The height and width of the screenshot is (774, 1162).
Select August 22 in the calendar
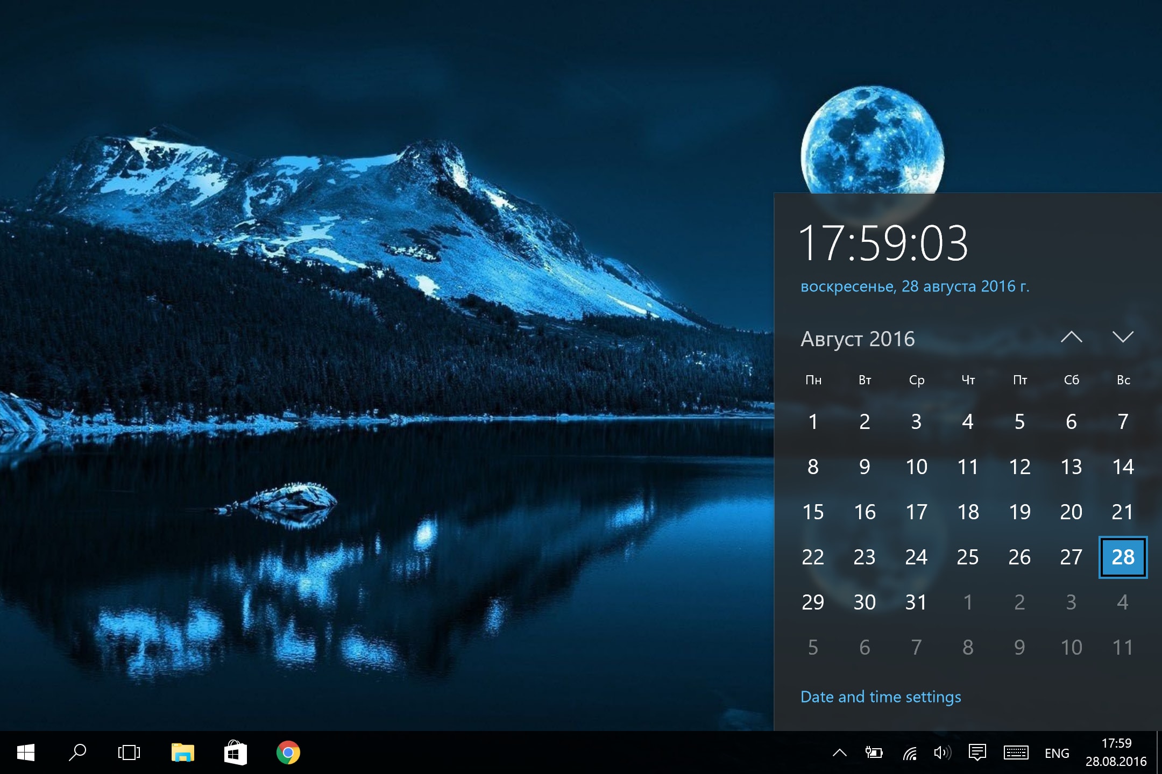(x=813, y=557)
